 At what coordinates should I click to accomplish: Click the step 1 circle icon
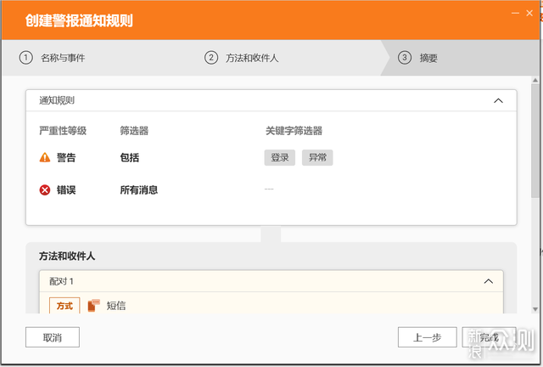[x=26, y=58]
